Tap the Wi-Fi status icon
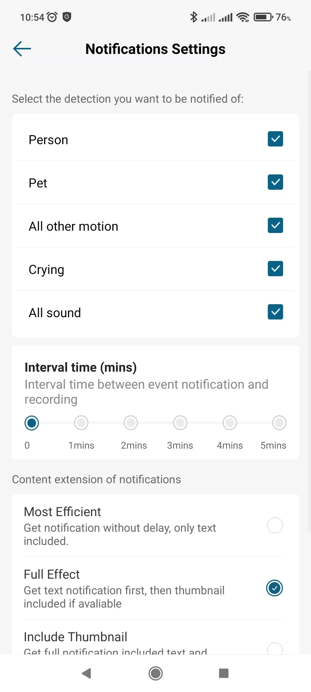The image size is (311, 692). click(243, 17)
